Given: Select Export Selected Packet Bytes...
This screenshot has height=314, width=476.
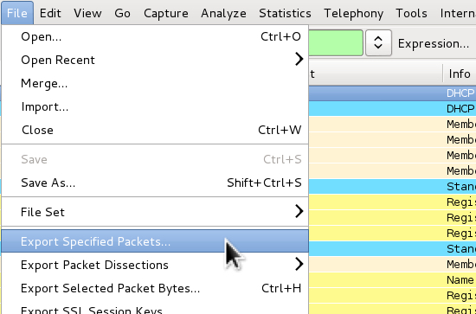Looking at the screenshot, I should click(x=155, y=288).
